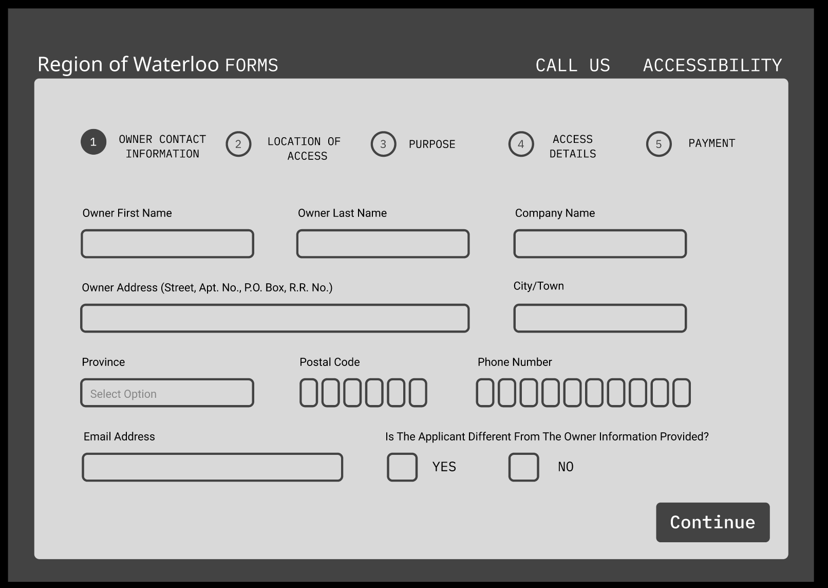828x588 pixels.
Task: Click the first Phone Number digit box
Action: click(485, 393)
